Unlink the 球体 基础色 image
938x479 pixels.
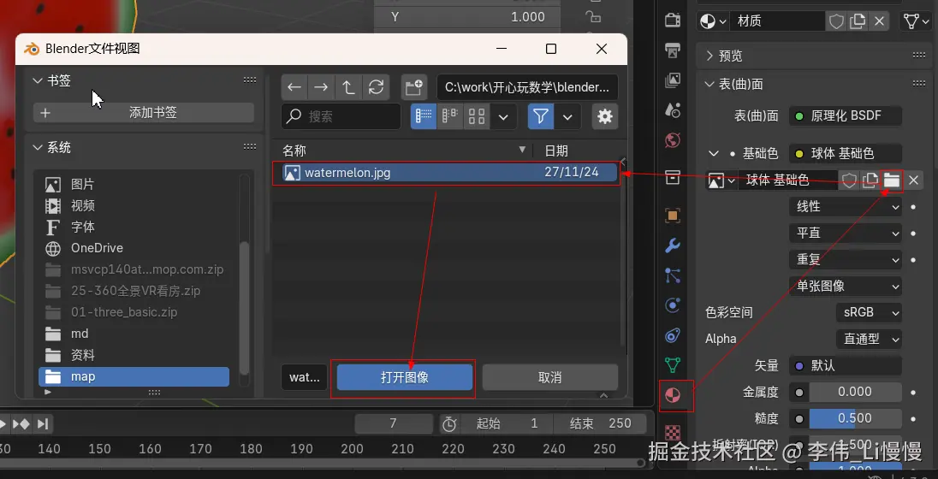pos(913,180)
